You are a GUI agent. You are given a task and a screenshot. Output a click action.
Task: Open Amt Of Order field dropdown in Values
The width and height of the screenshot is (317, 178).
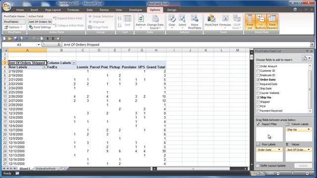click(x=309, y=149)
